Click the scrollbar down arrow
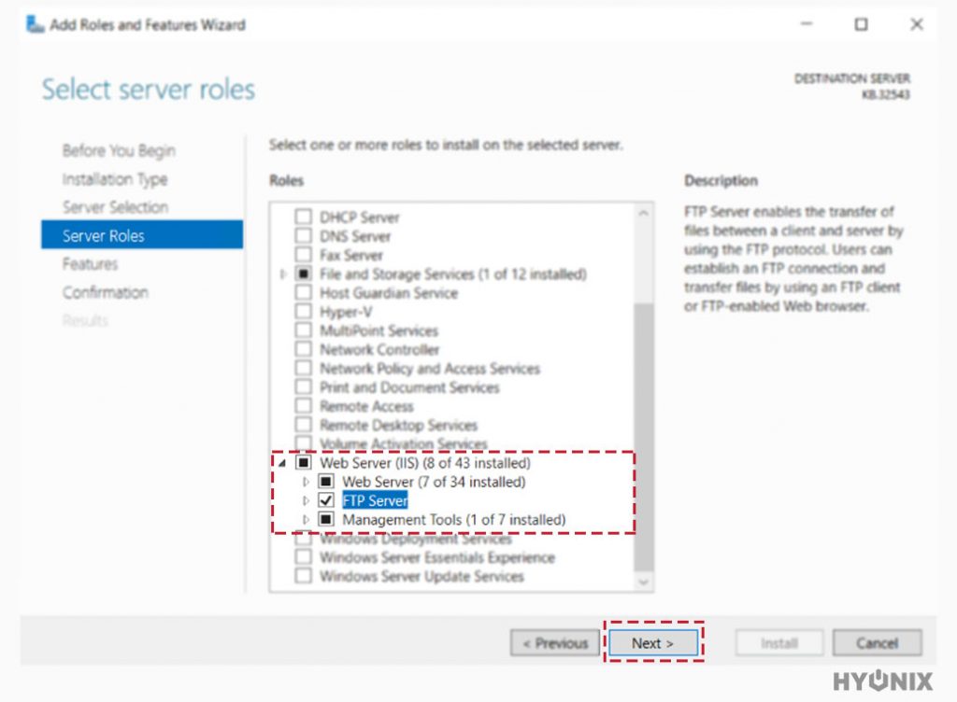The image size is (957, 702). click(643, 583)
